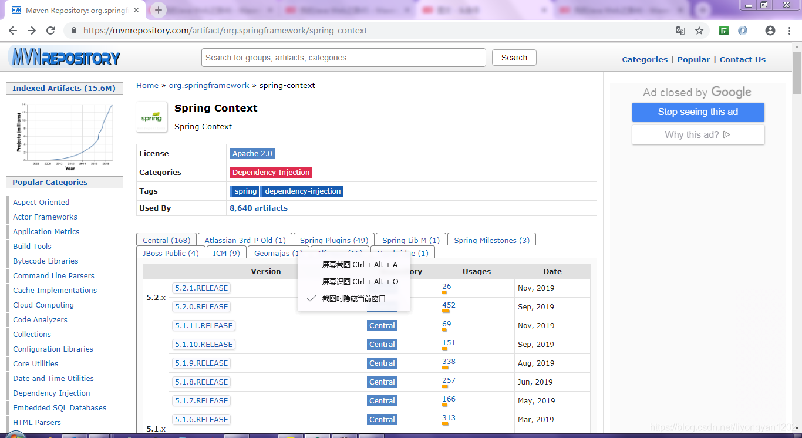
Task: Open version 5.2.1.RELEASE
Action: [201, 288]
